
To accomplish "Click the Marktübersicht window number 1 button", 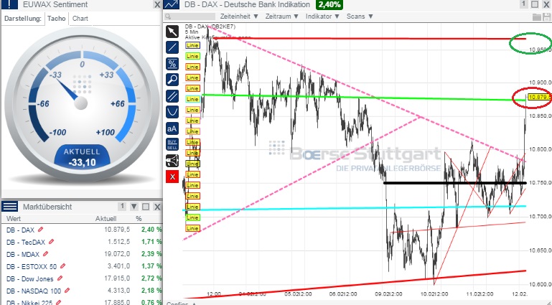I will coord(122,207).
